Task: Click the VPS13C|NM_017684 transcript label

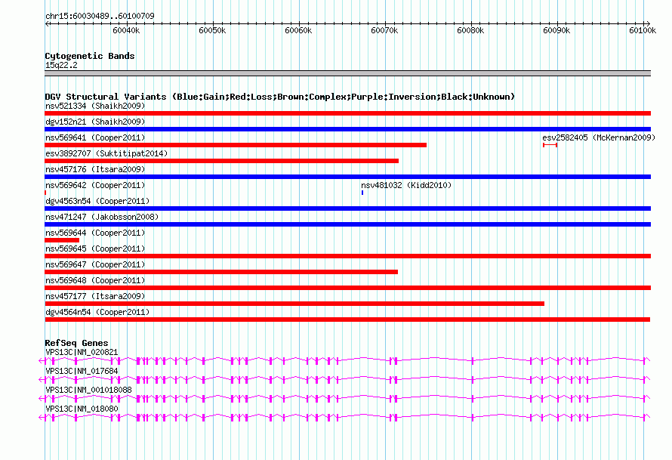Action: (82, 371)
